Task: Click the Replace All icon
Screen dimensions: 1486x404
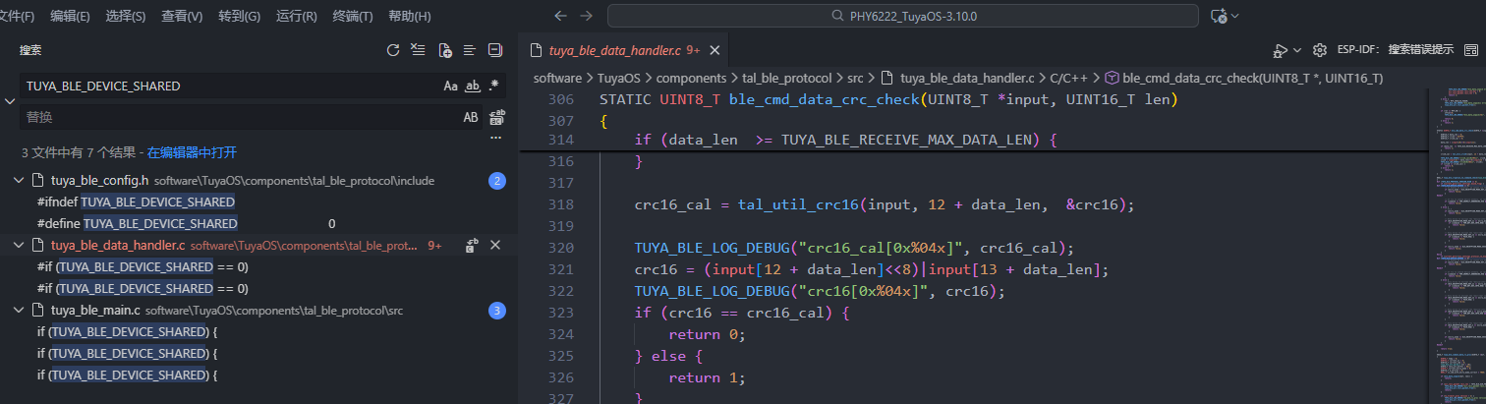Action: (496, 118)
